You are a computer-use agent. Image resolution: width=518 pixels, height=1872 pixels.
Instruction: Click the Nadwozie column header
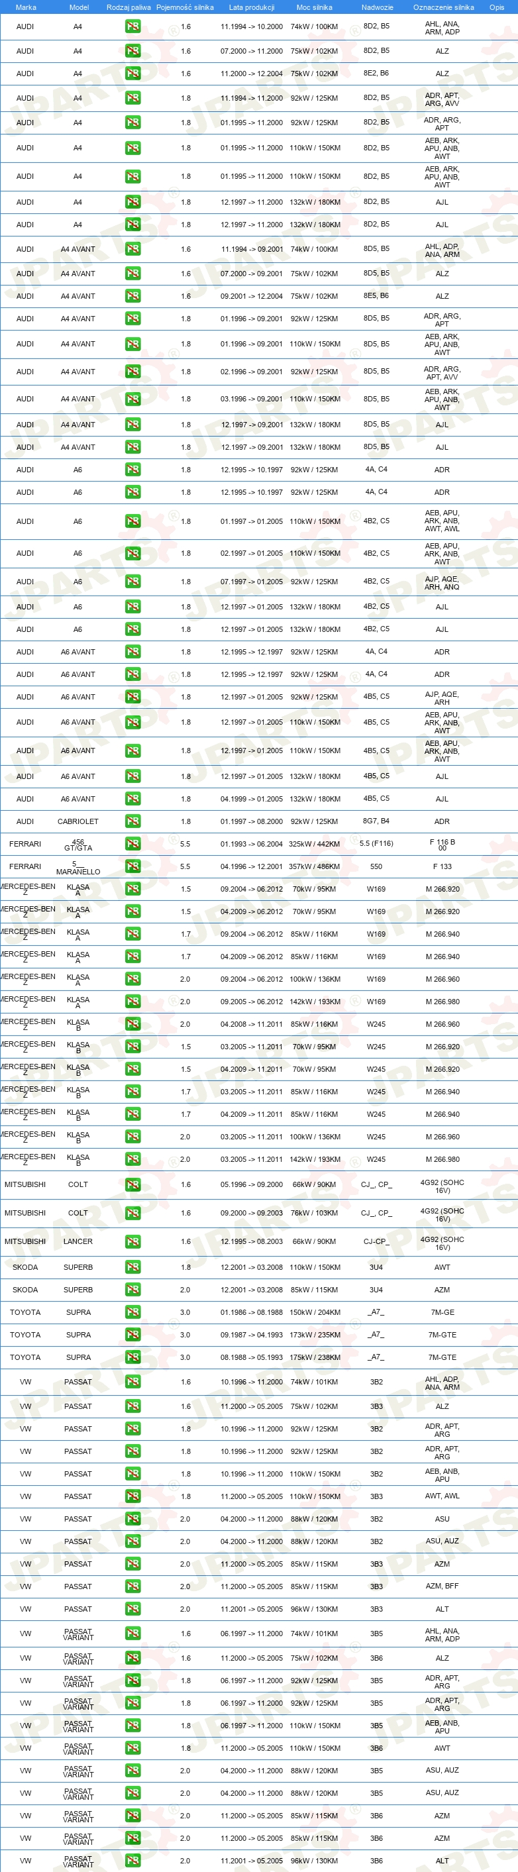377,7
